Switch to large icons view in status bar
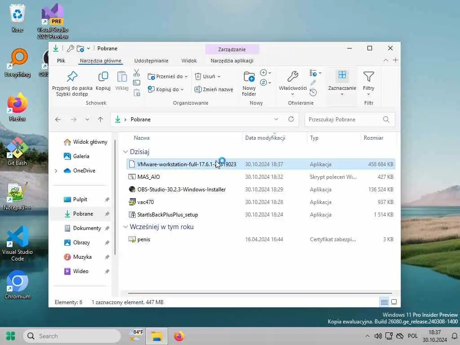Viewport: 460px width, 345px height. 394,302
